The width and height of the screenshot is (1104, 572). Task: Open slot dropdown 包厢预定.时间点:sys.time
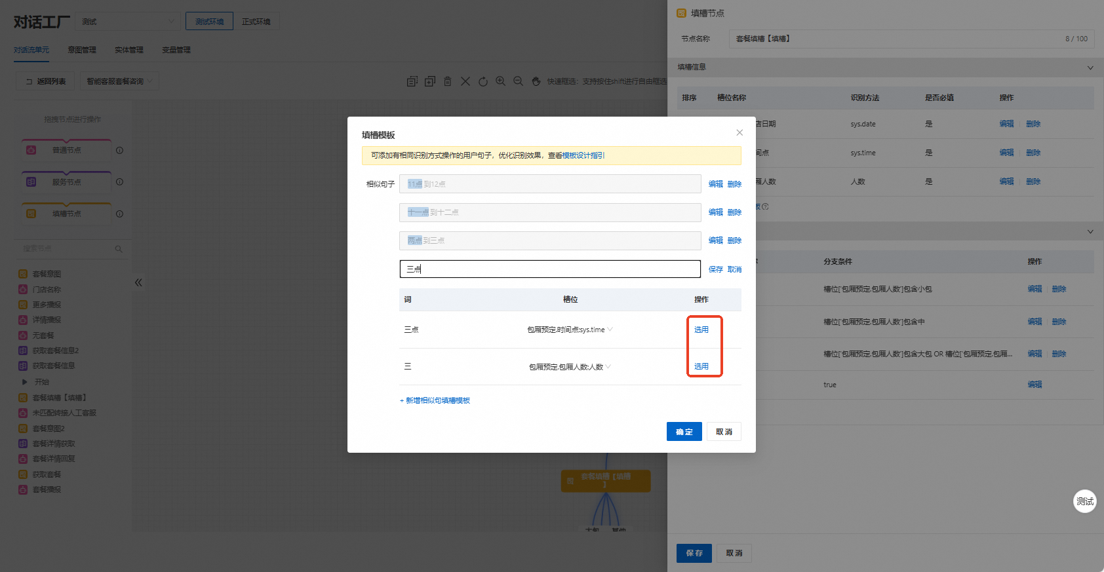(x=570, y=330)
